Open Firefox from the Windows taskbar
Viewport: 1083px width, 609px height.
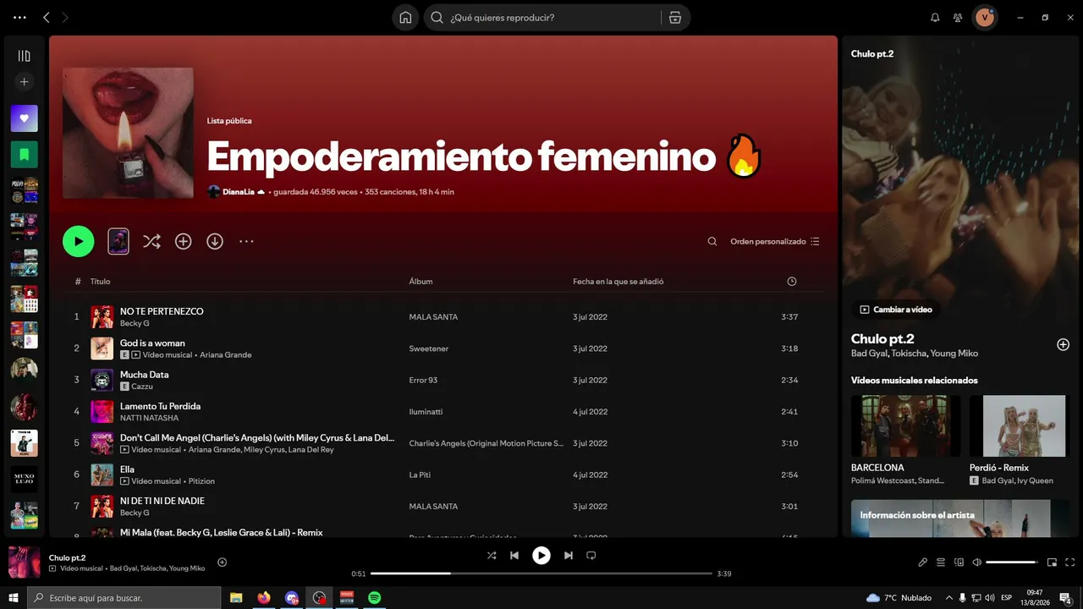pyautogui.click(x=264, y=598)
